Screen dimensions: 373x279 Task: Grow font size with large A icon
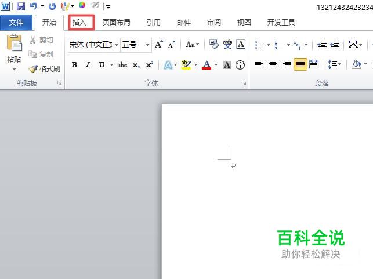[159, 44]
